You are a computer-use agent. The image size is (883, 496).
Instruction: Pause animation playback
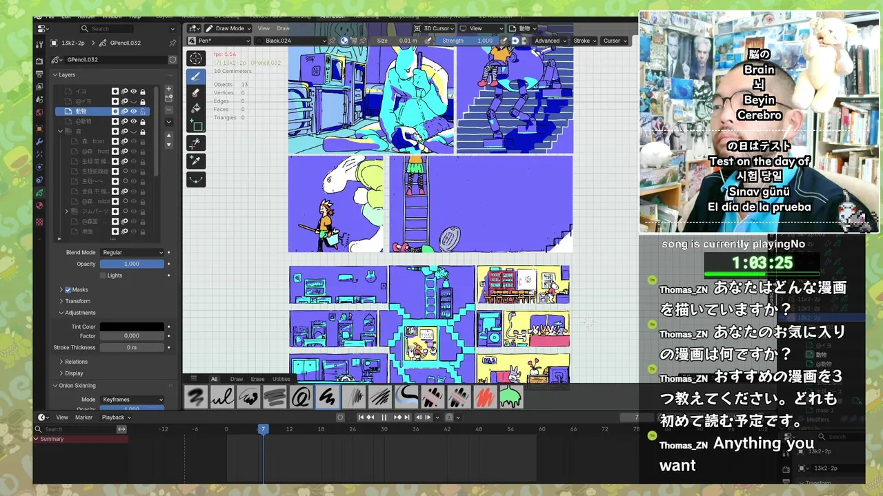tap(384, 417)
